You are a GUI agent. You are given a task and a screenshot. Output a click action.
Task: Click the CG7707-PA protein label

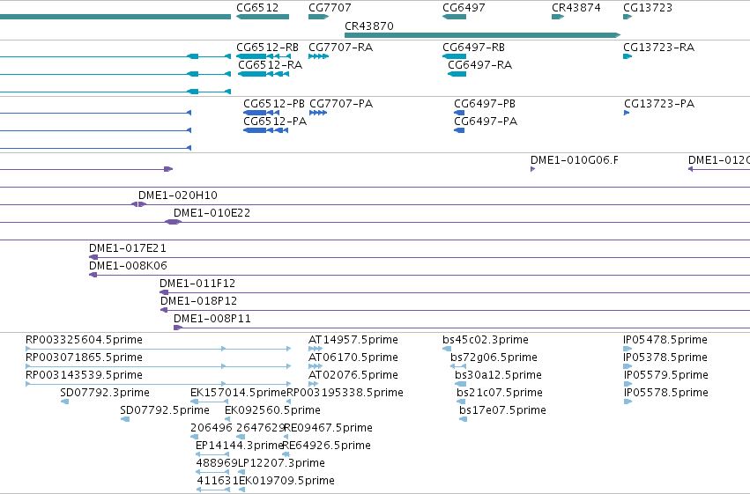pyautogui.click(x=341, y=104)
